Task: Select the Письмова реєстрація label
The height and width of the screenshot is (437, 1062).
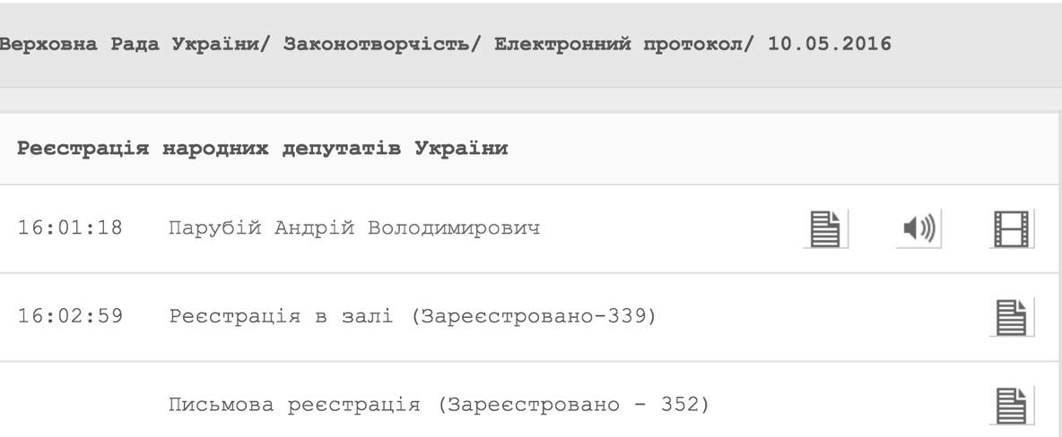Action: tap(294, 405)
